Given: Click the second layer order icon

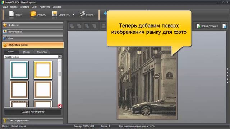Looking at the screenshot, I should coord(79,26).
